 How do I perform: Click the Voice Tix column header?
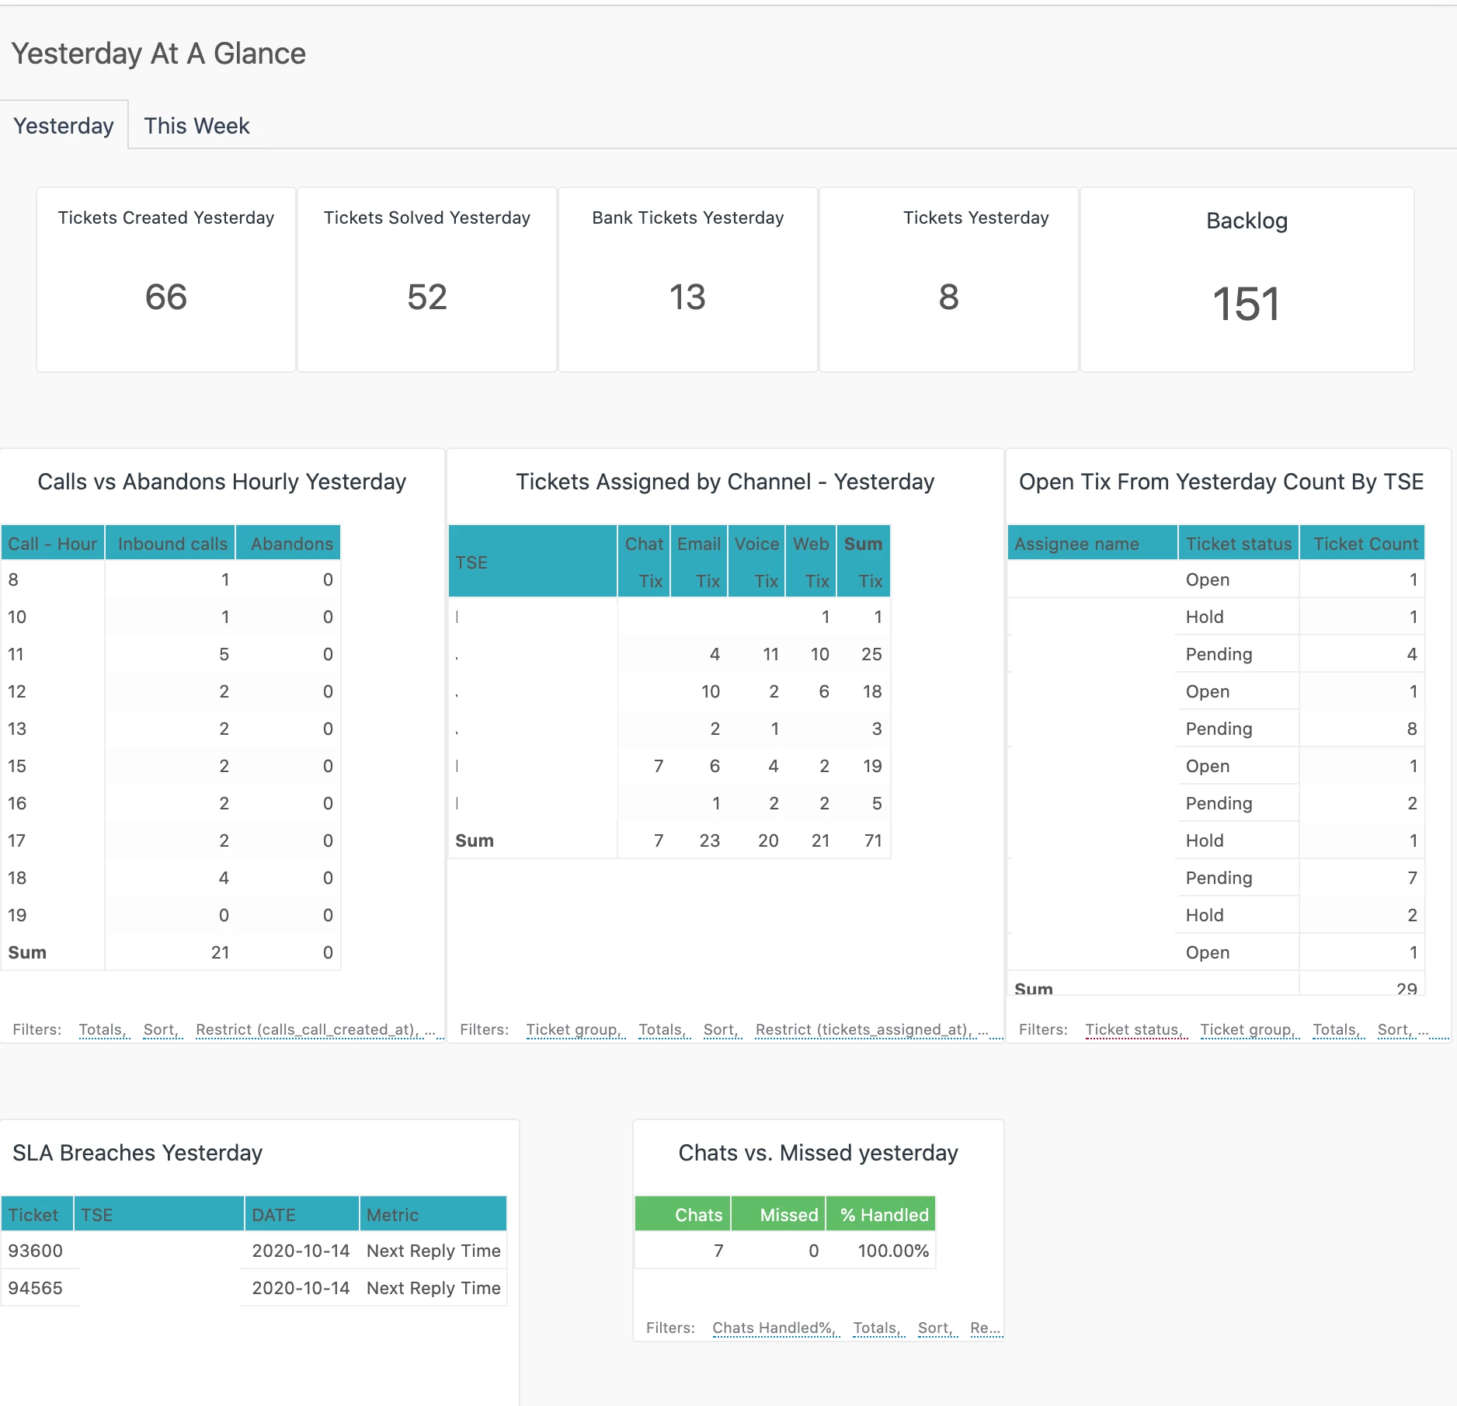click(756, 562)
